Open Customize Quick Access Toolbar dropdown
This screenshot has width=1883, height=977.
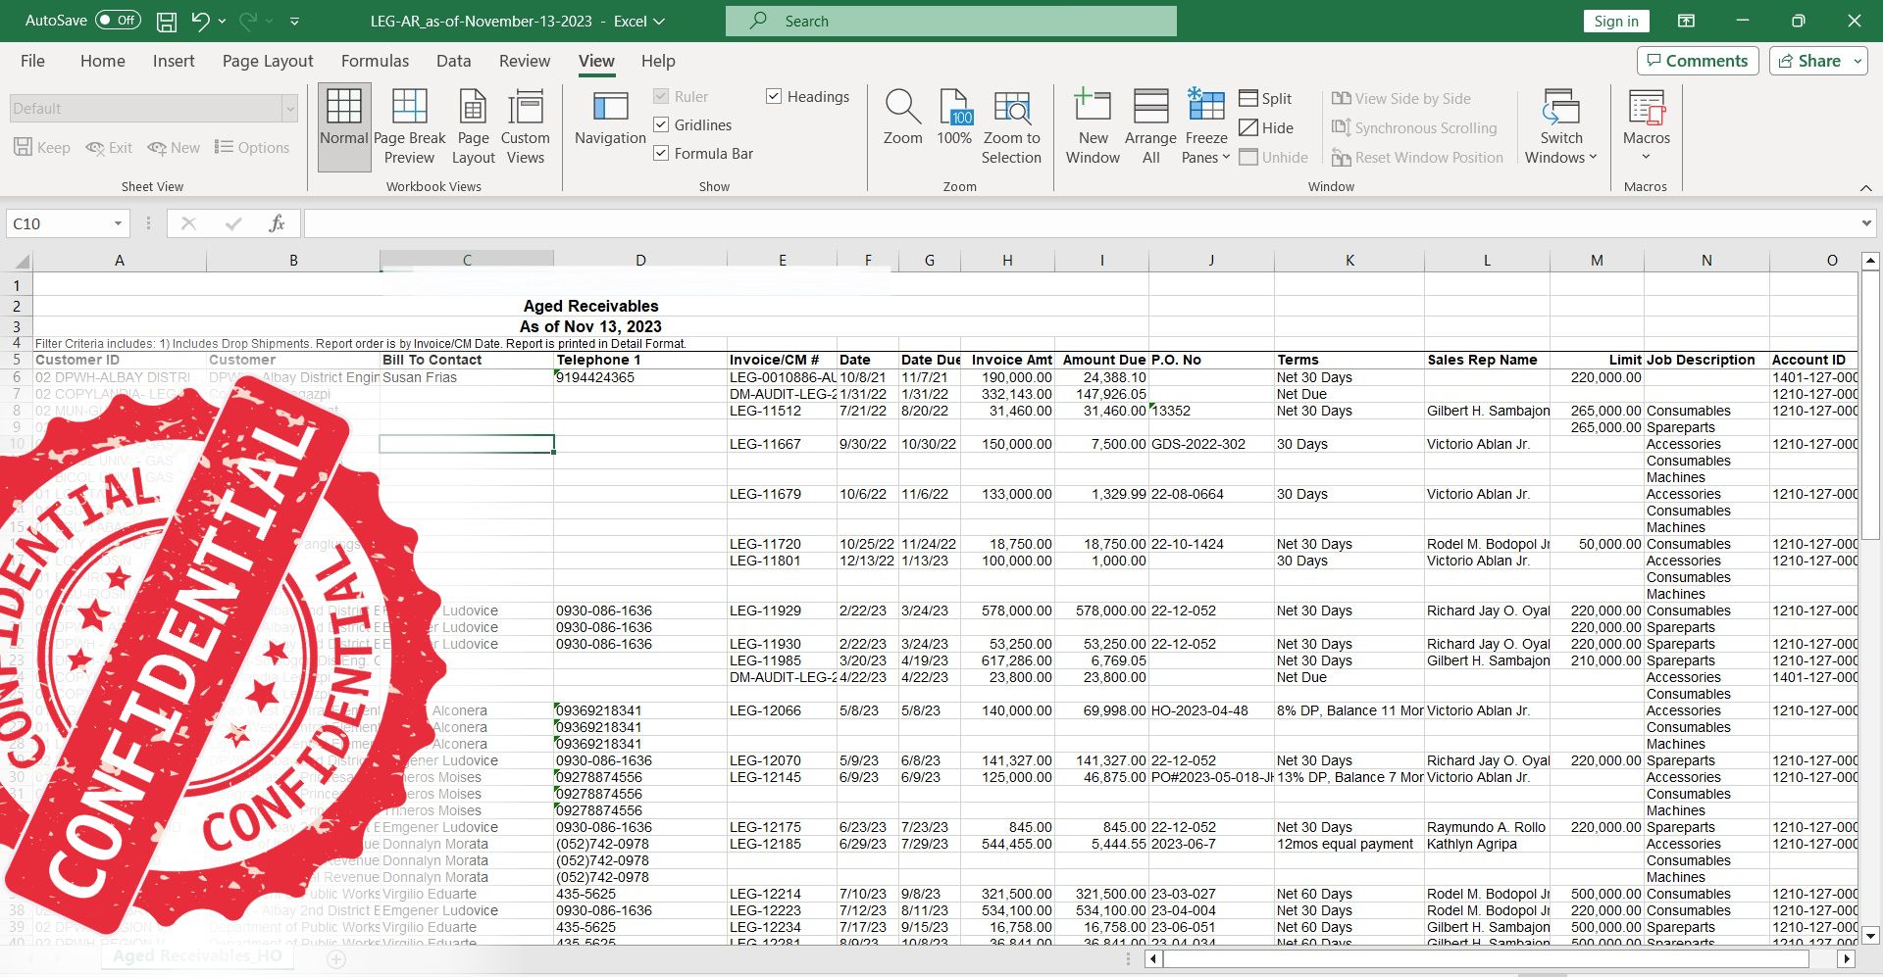click(294, 21)
